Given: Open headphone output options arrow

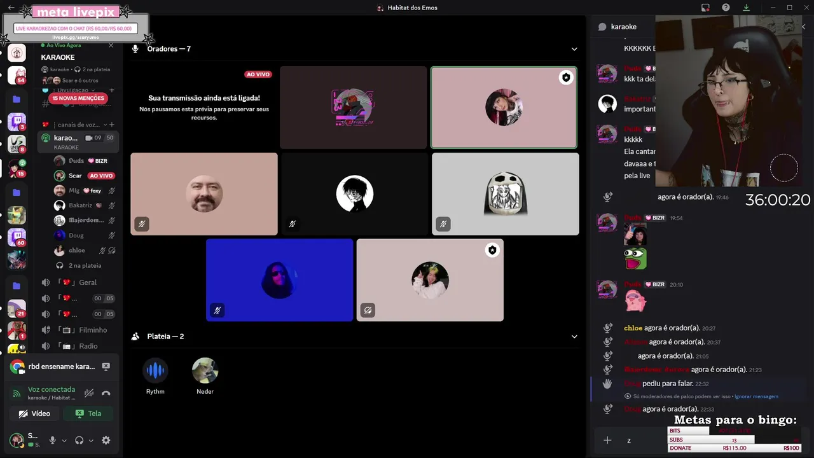Looking at the screenshot, I should tap(91, 440).
